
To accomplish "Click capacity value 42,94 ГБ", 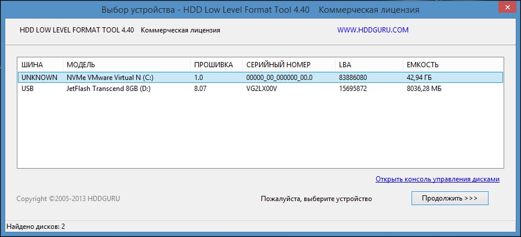I will click(419, 78).
